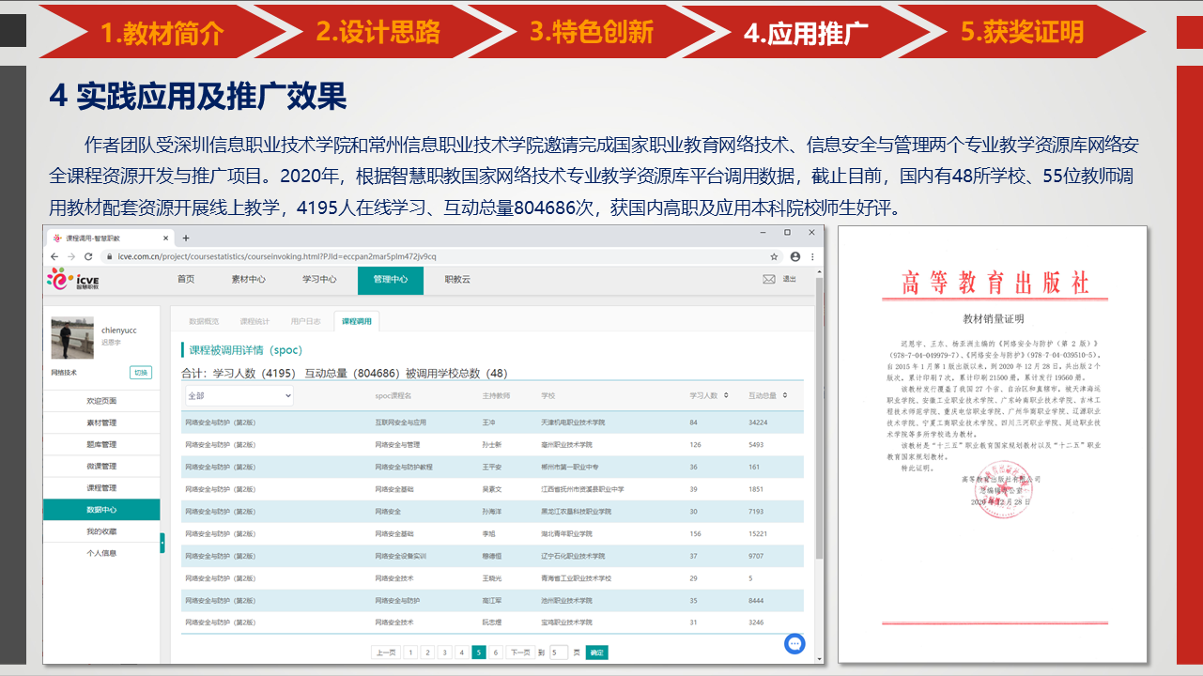Go to page 2 in pagination

pos(427,653)
